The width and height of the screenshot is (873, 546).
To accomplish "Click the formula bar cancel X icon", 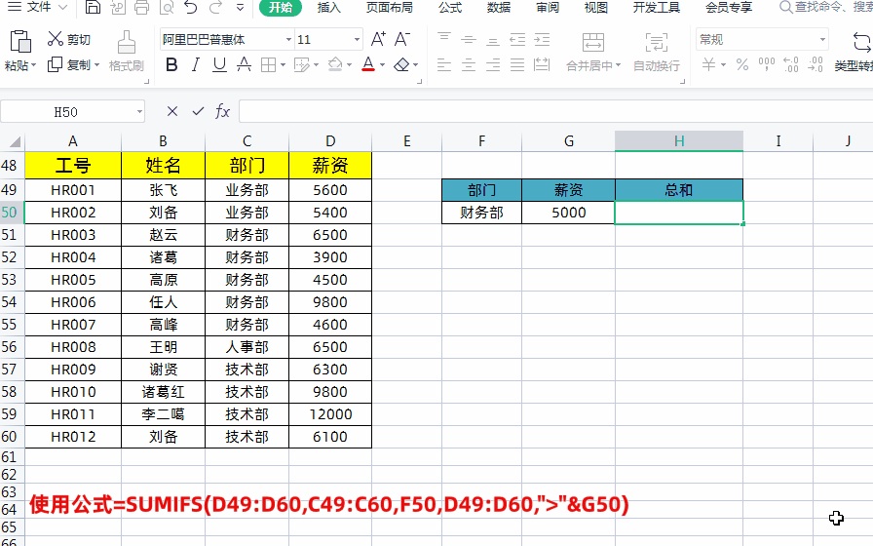I will pos(172,111).
